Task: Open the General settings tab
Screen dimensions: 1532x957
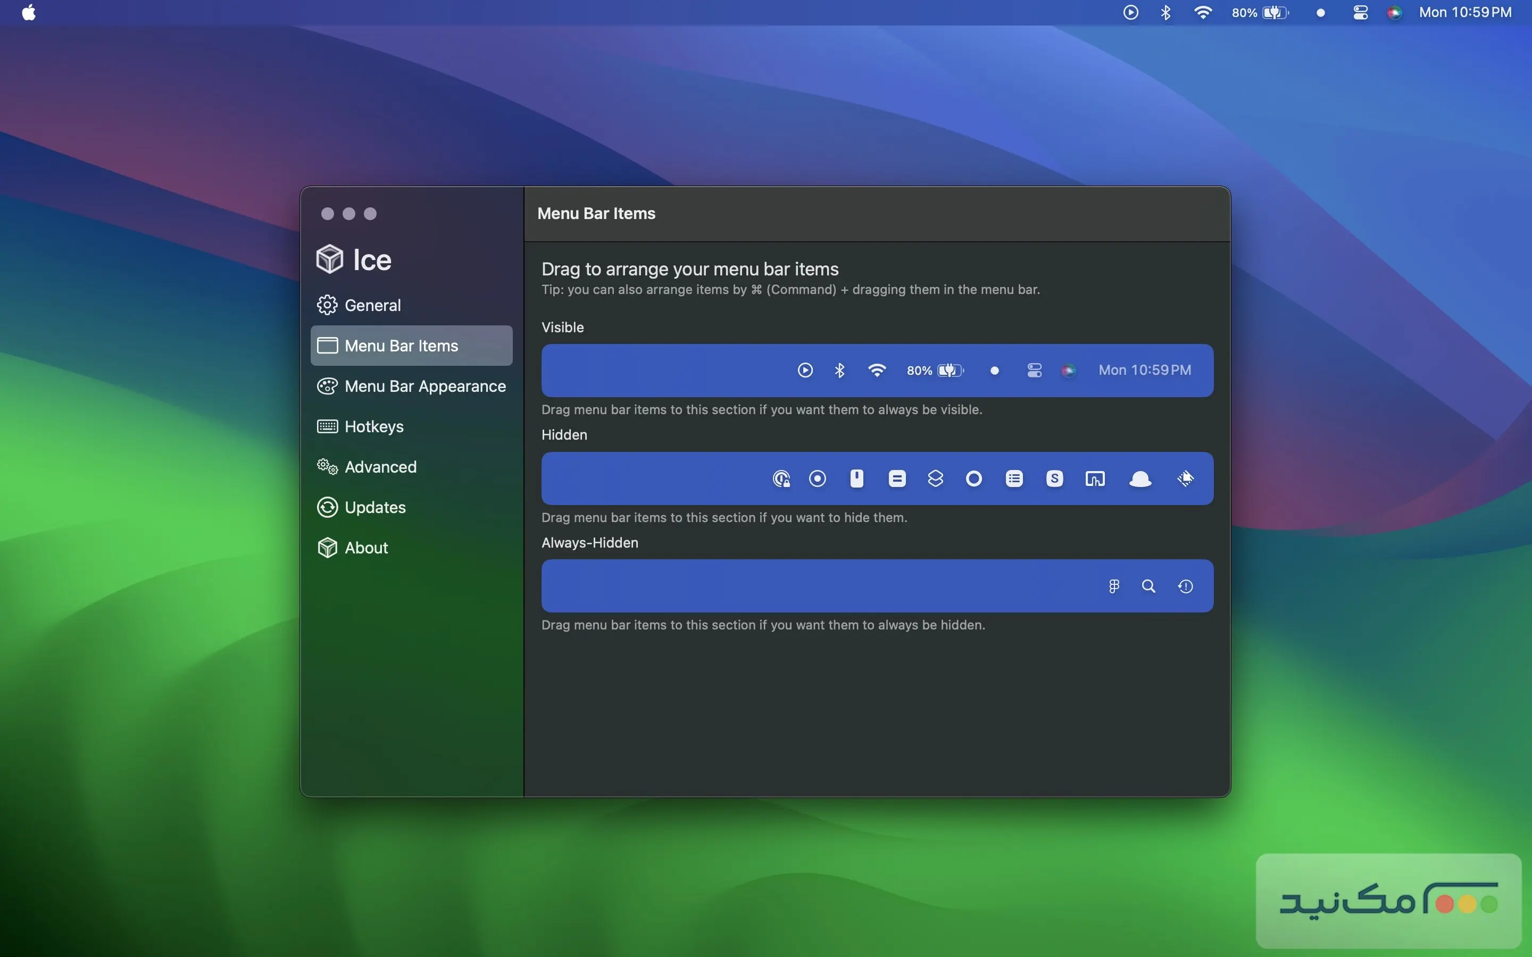Action: 372,305
